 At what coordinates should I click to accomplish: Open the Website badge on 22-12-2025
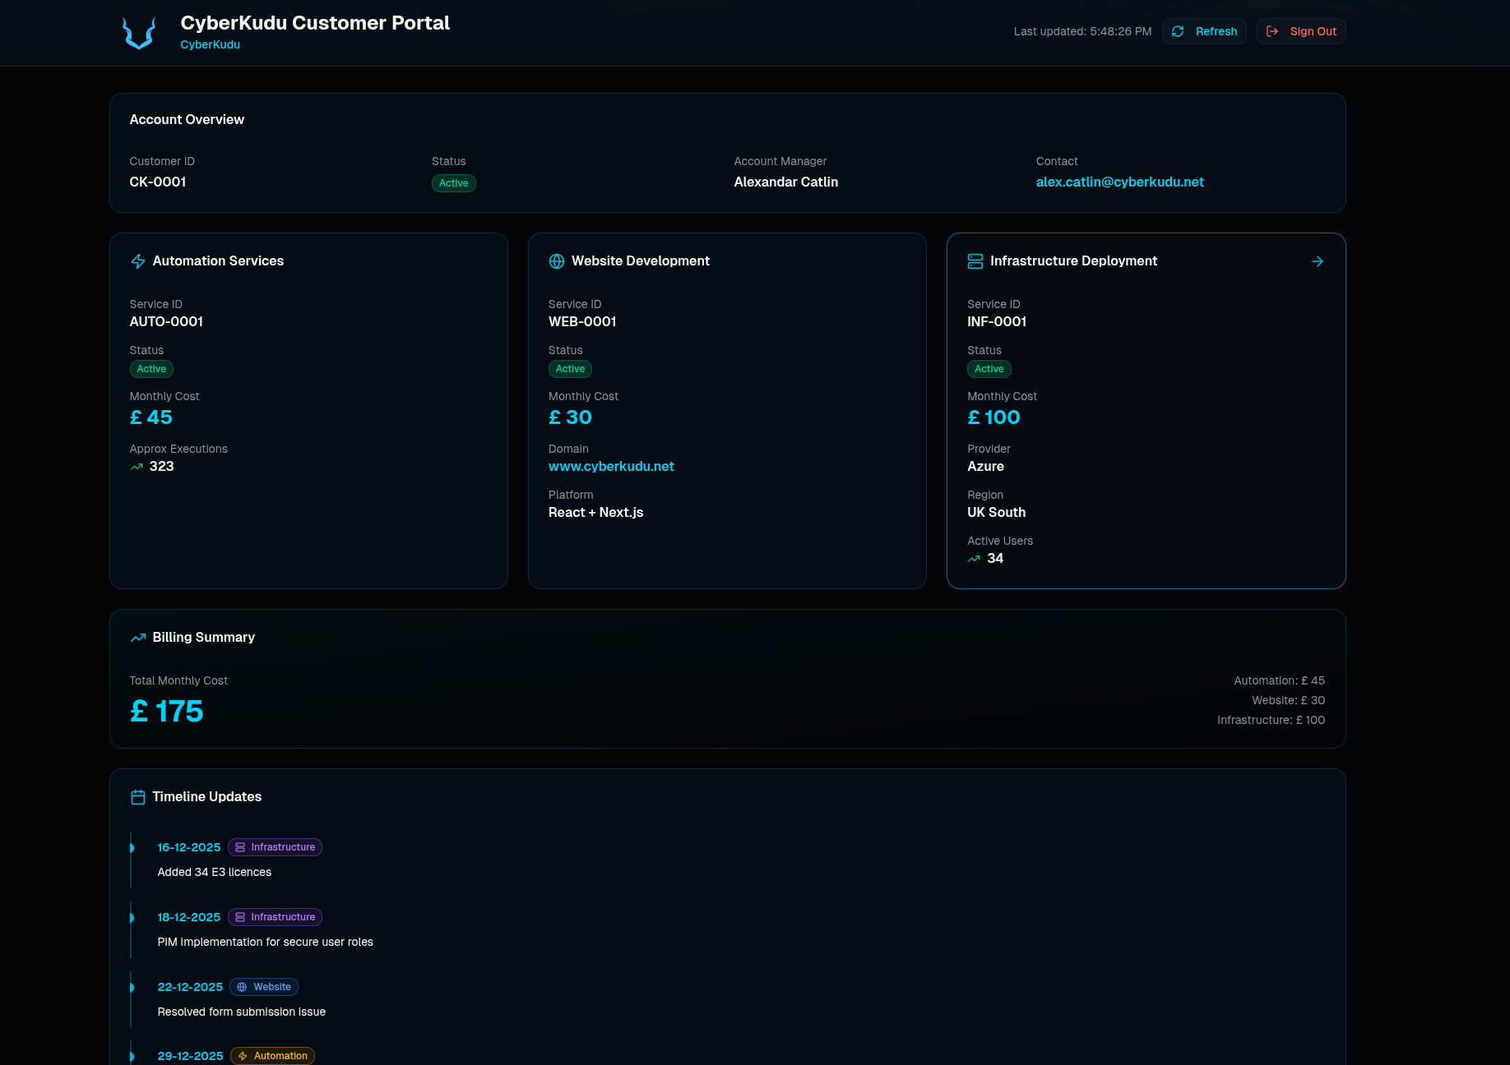point(263,987)
